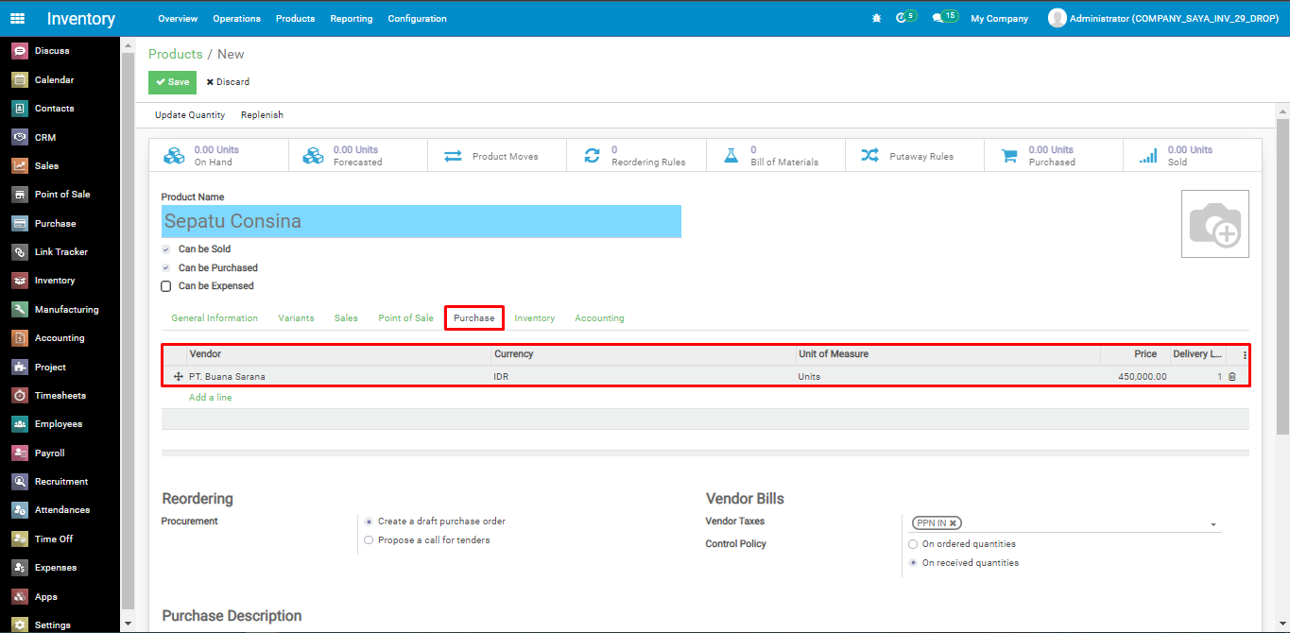This screenshot has width=1290, height=633.
Task: Click the debug bug icon in top bar
Action: 876,18
